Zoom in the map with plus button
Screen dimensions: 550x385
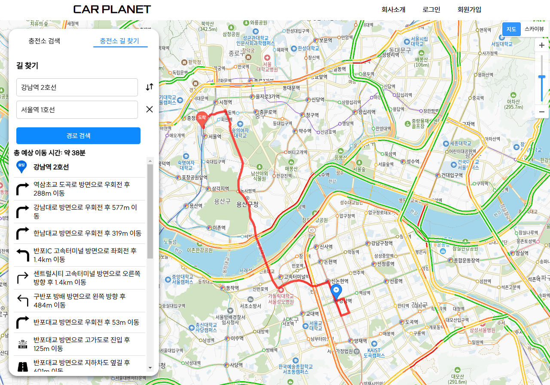pos(542,45)
